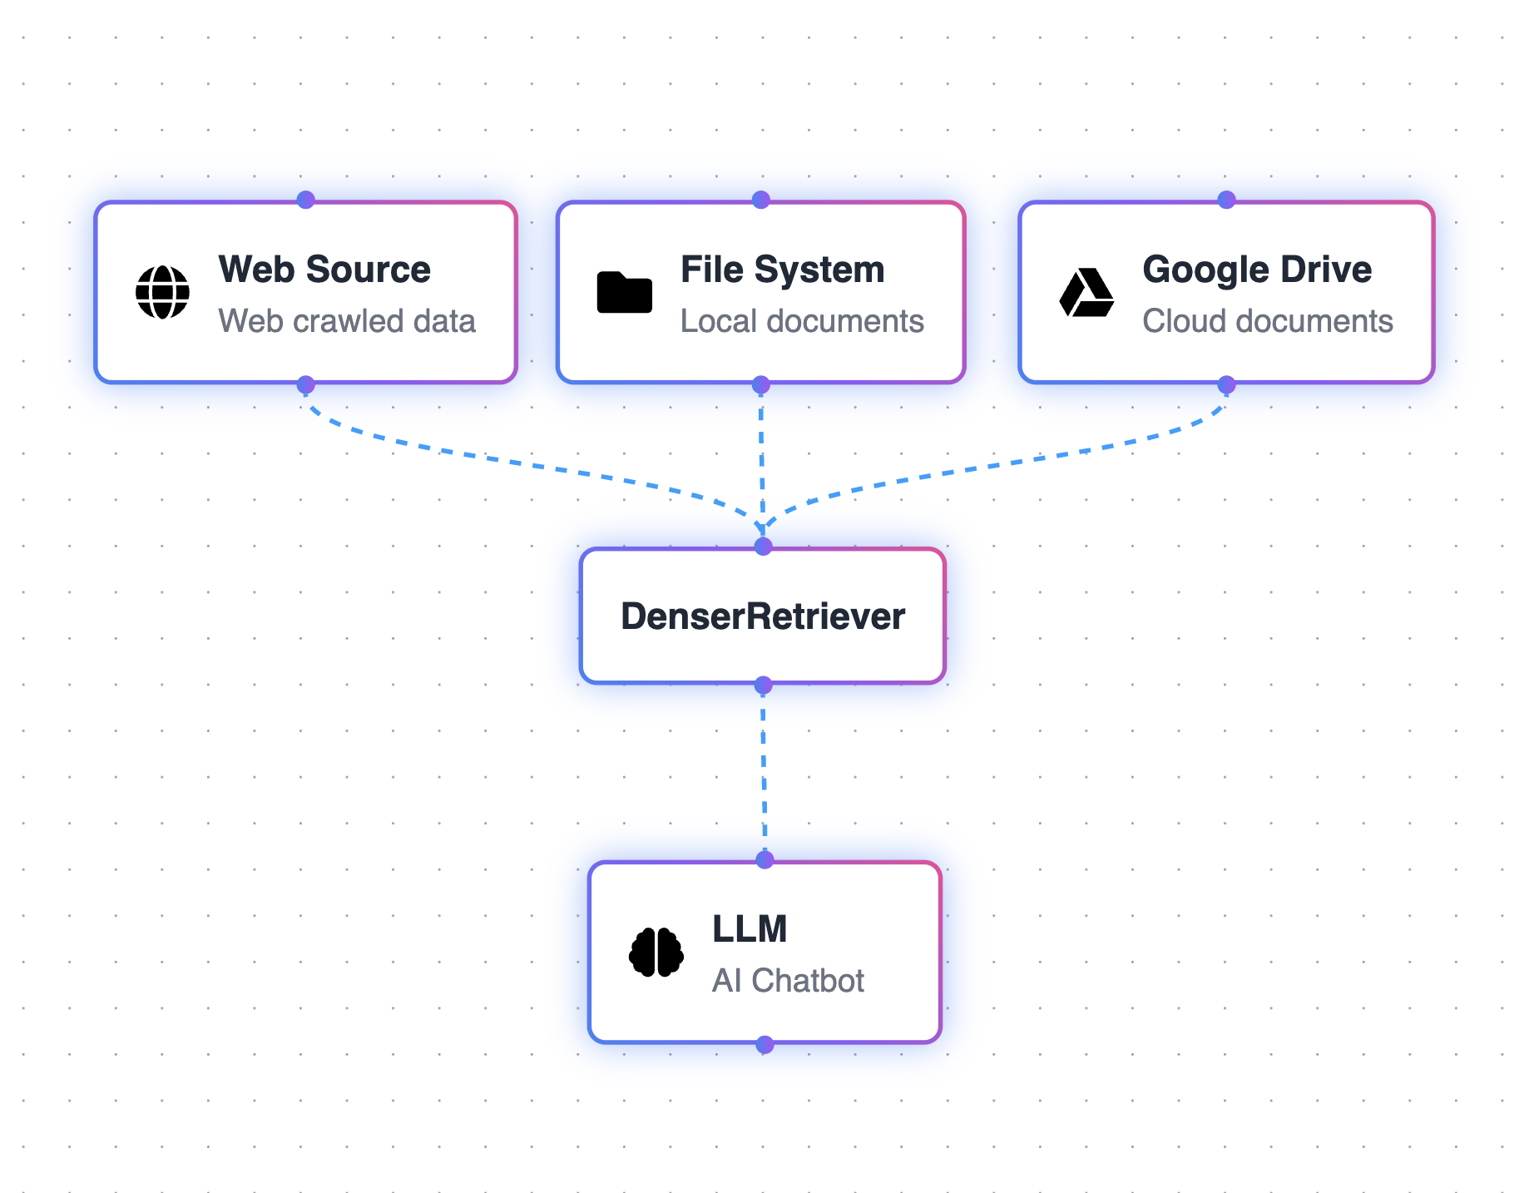Select the DenserRetriever node
Viewport: 1524px width, 1193px height.
pyautogui.click(x=763, y=616)
